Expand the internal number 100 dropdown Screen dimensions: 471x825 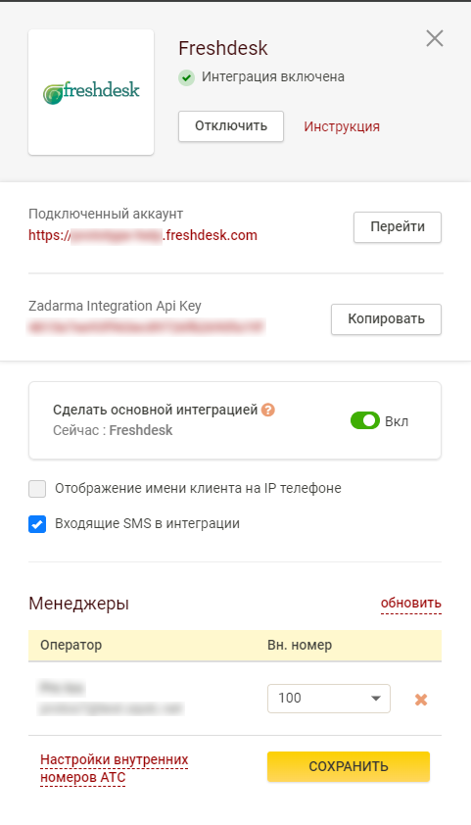pyautogui.click(x=329, y=699)
